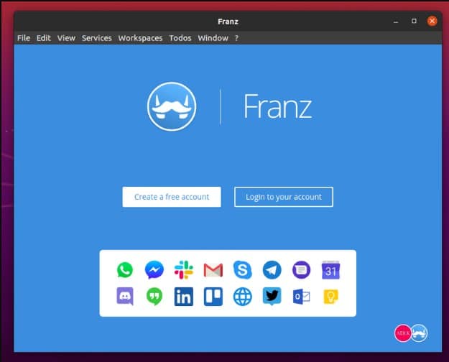Image resolution: width=449 pixels, height=362 pixels.
Task: Click the blue globe website icon
Action: coord(243,297)
